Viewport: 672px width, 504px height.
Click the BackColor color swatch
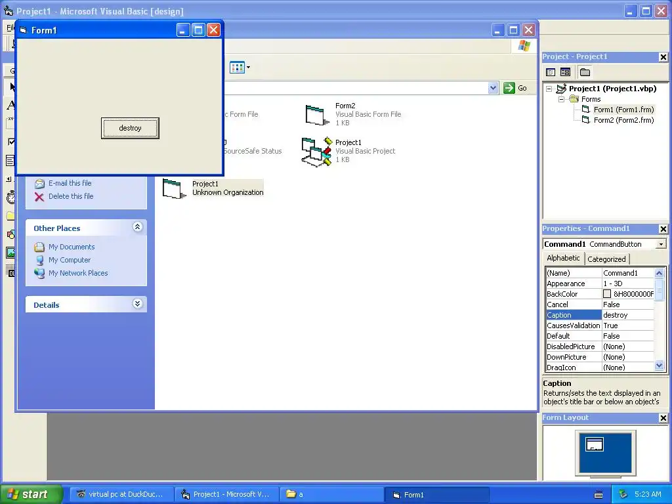pyautogui.click(x=607, y=294)
